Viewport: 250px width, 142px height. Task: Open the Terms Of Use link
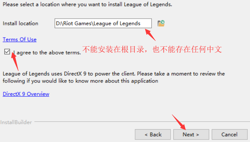tap(20, 40)
